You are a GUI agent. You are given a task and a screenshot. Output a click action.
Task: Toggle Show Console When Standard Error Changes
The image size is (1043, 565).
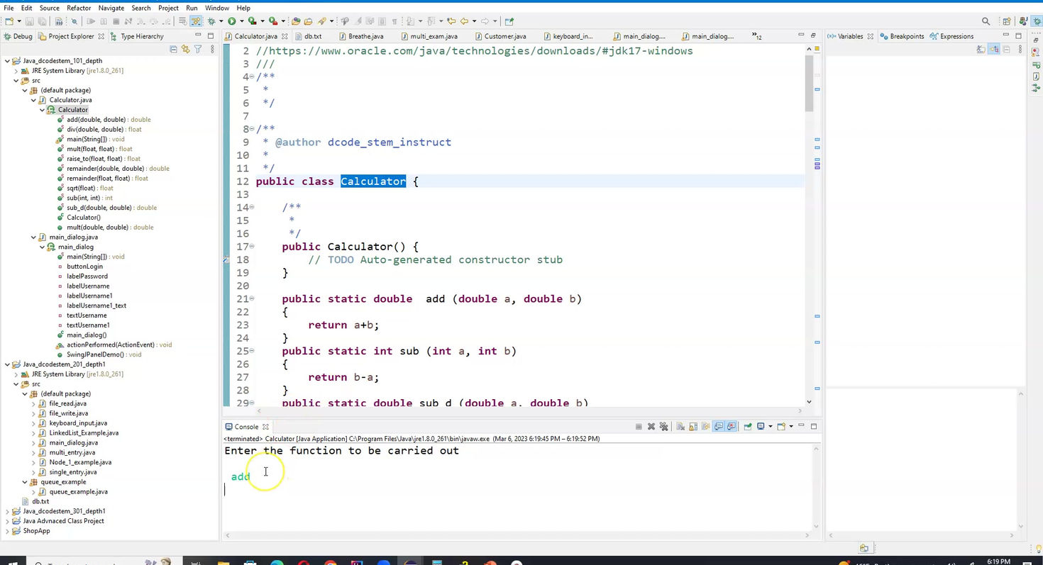pos(731,427)
